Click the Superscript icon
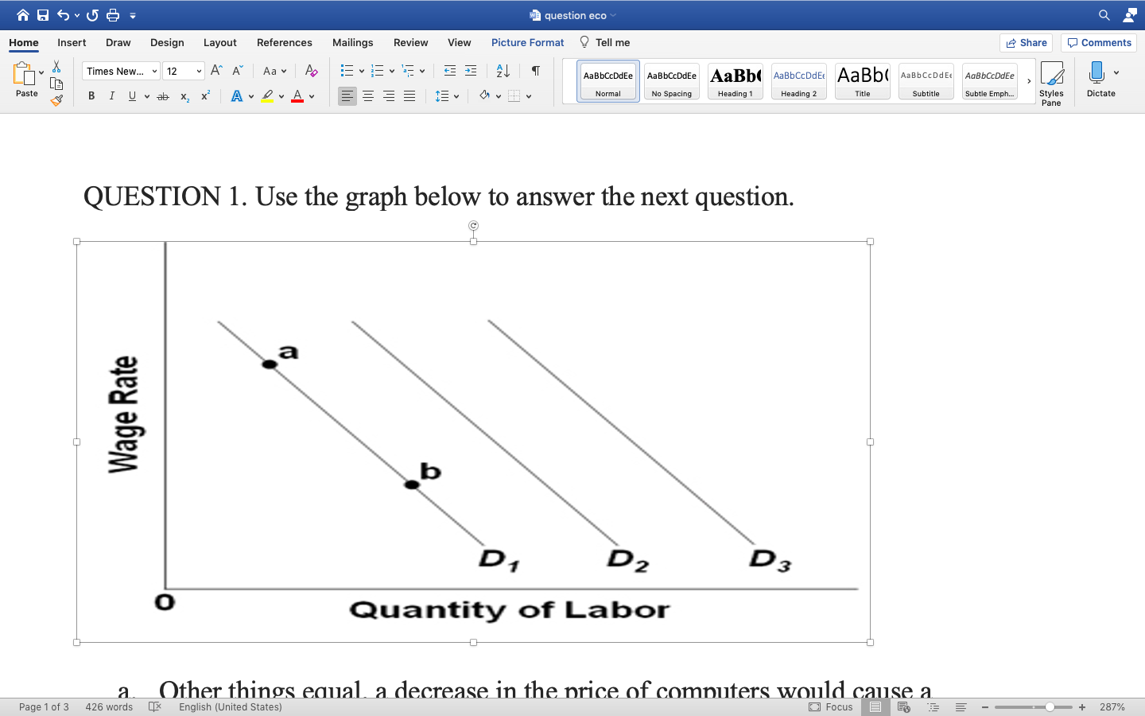The width and height of the screenshot is (1145, 716). point(204,95)
